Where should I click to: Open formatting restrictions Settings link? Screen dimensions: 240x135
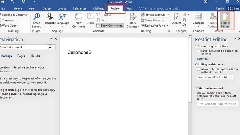(203, 59)
